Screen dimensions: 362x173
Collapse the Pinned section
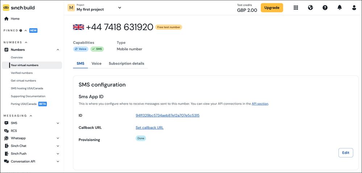point(26,30)
